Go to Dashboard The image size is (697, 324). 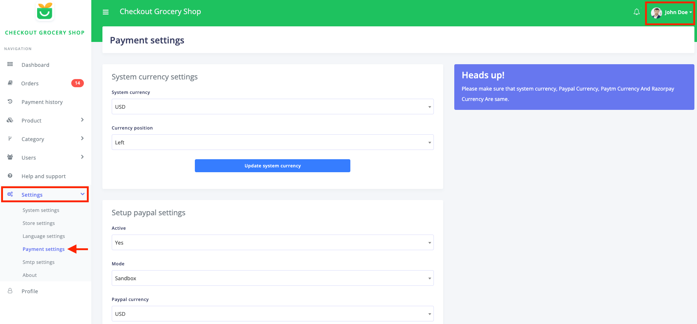pos(35,65)
